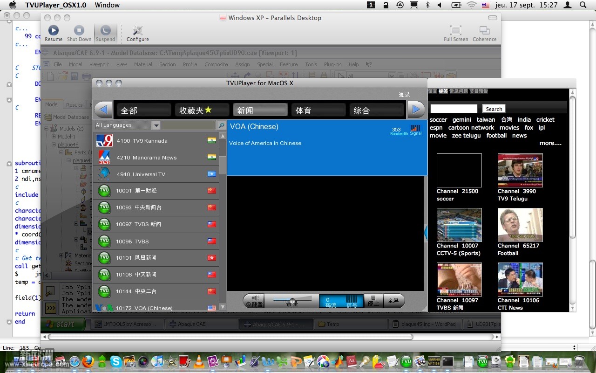Open Terminal from the Dock
This screenshot has width=596, height=373.
(x=448, y=361)
